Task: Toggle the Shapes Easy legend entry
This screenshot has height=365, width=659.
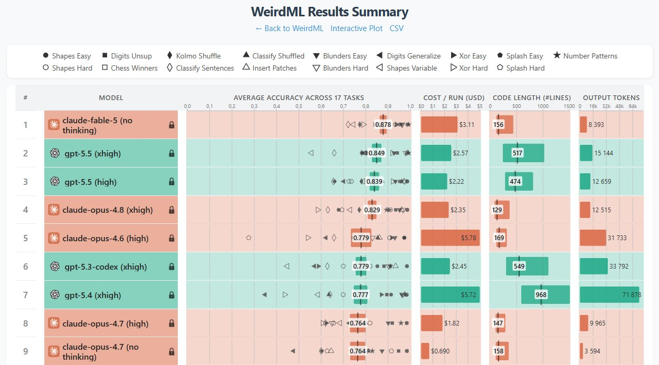Action: tap(66, 56)
